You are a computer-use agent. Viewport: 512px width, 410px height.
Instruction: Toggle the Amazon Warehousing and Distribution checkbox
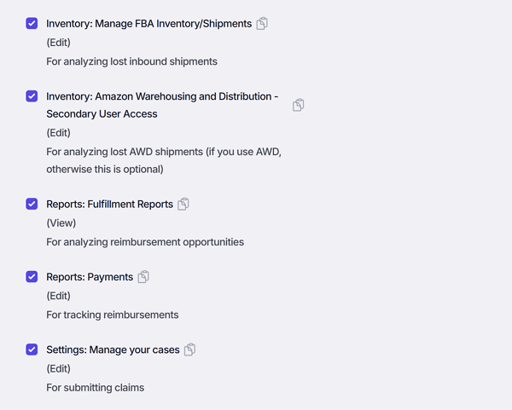[32, 96]
